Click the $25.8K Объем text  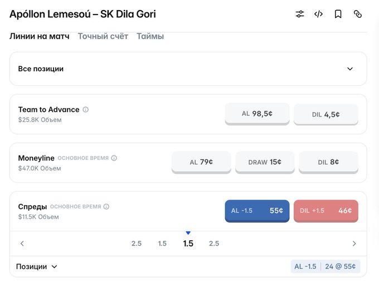pyautogui.click(x=40, y=120)
